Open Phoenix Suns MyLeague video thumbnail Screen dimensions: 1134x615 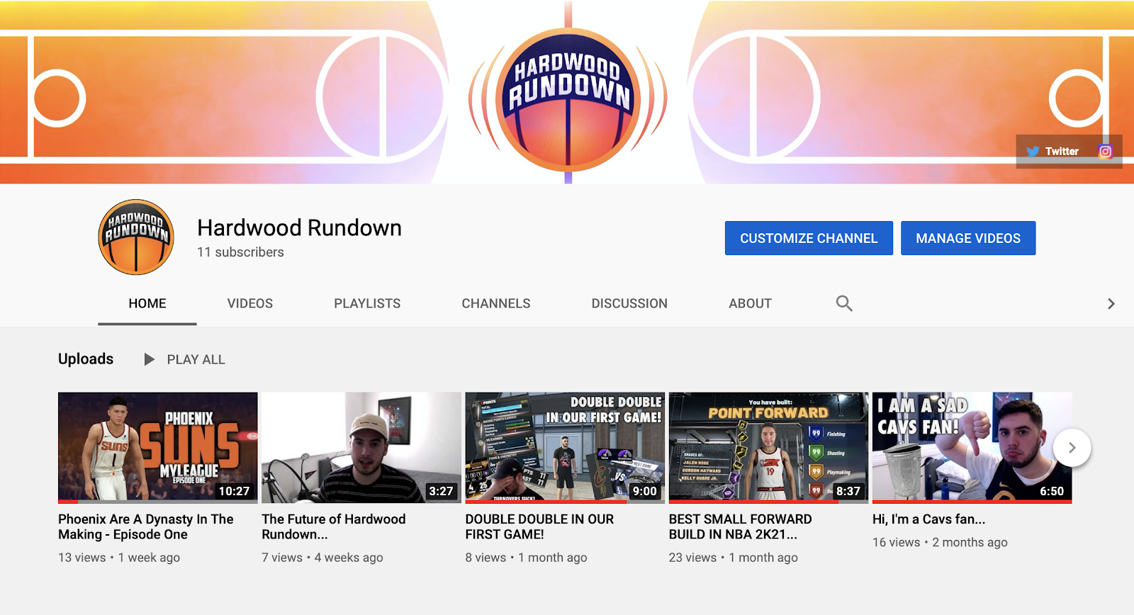click(x=158, y=448)
